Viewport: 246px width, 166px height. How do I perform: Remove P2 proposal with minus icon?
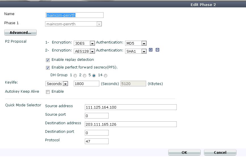point(157,50)
